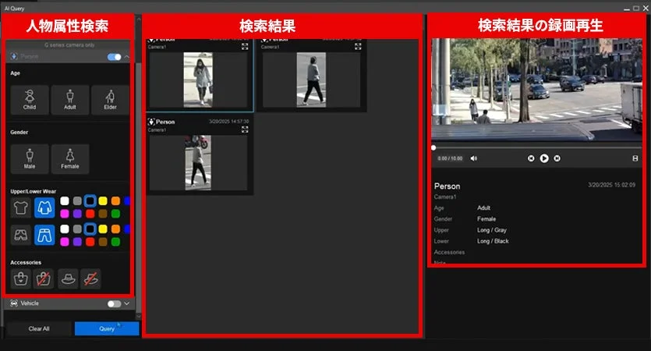Select the with-bag accessory icon
Image resolution: width=651 pixels, height=351 pixels.
tap(21, 278)
